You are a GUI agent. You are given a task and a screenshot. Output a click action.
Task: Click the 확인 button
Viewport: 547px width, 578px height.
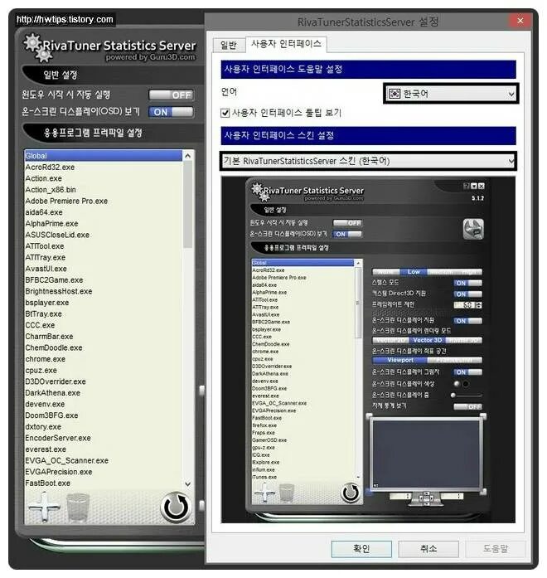pos(361,549)
